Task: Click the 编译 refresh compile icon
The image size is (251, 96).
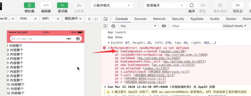Action: (x=192, y=5)
